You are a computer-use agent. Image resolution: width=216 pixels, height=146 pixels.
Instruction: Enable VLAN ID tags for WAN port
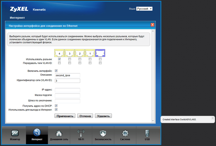(100, 63)
